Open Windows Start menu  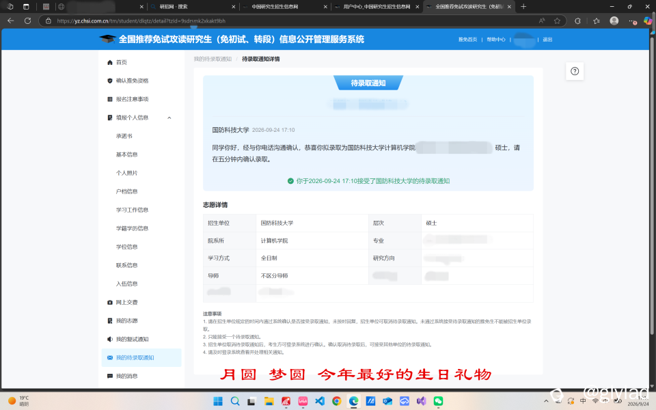(x=218, y=401)
